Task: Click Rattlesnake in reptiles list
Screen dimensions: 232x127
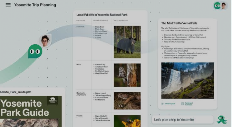Action: (100, 100)
